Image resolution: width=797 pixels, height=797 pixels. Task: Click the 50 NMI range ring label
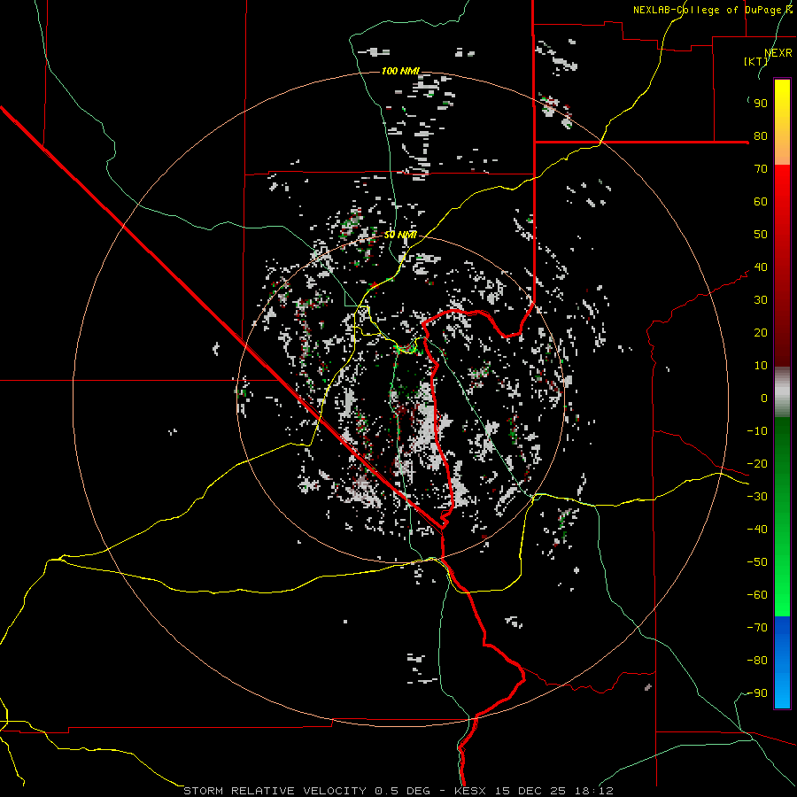tap(400, 235)
